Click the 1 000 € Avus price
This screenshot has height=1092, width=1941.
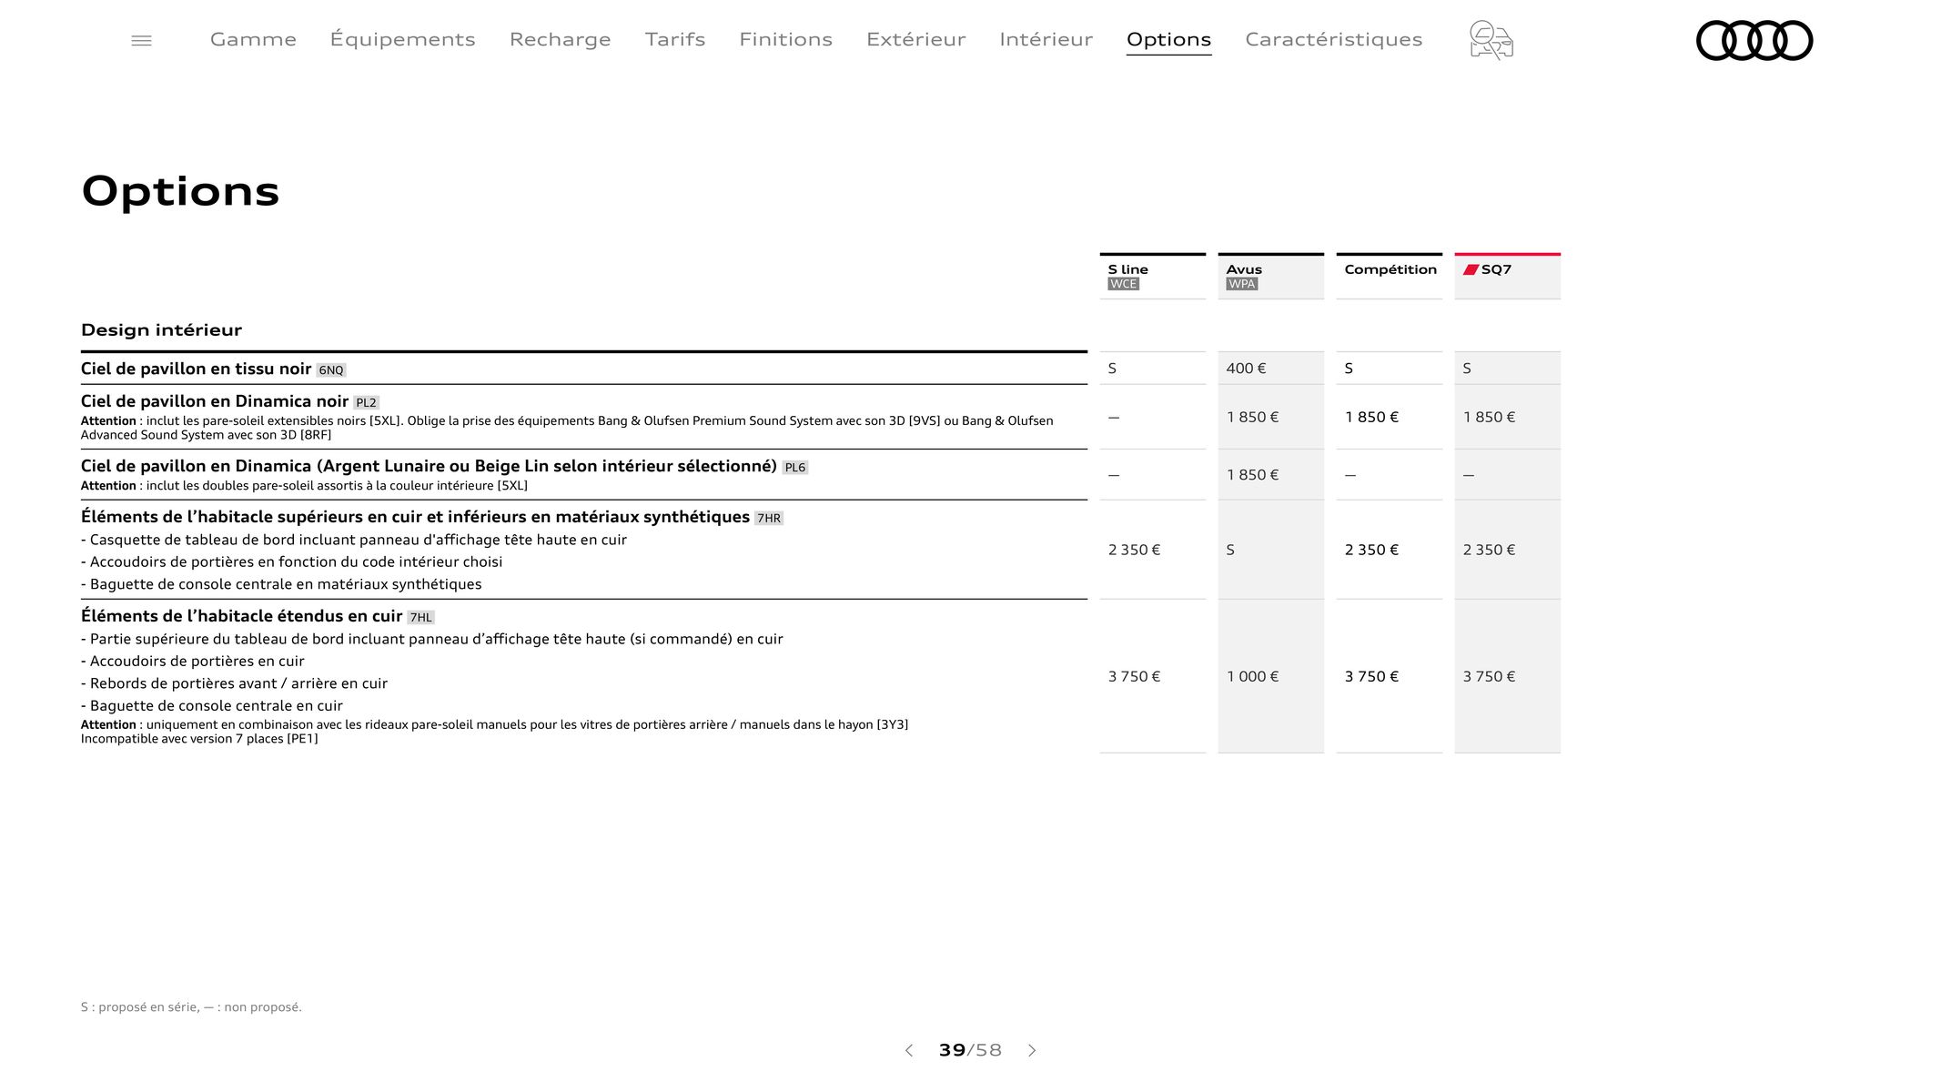click(1252, 676)
